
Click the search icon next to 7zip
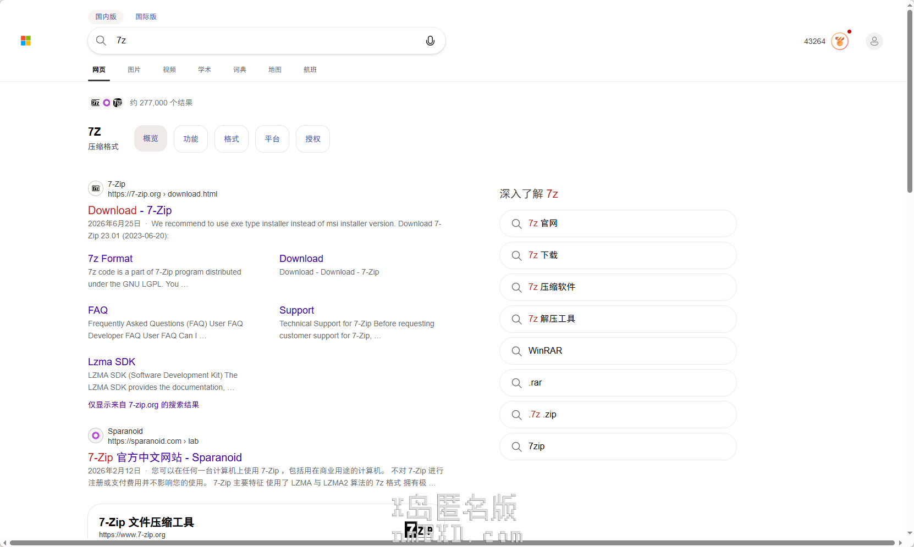point(516,446)
